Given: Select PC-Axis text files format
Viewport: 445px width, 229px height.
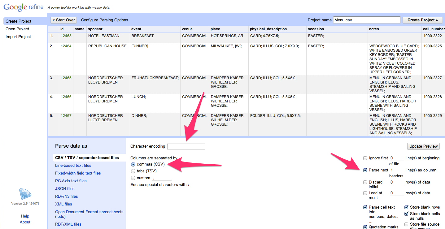Looking at the screenshot, I should pyautogui.click(x=71, y=181).
